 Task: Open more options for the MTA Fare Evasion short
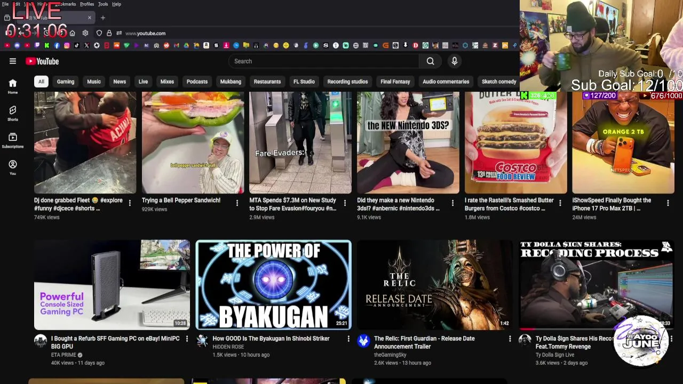pyautogui.click(x=345, y=203)
